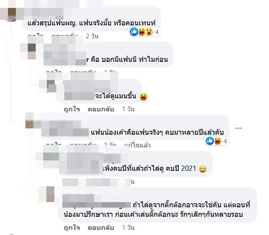The image size is (269, 235).
Task: Click ตอบกลับ under the จะได้ดูแมนขึ้น comment
Action: [101, 109]
